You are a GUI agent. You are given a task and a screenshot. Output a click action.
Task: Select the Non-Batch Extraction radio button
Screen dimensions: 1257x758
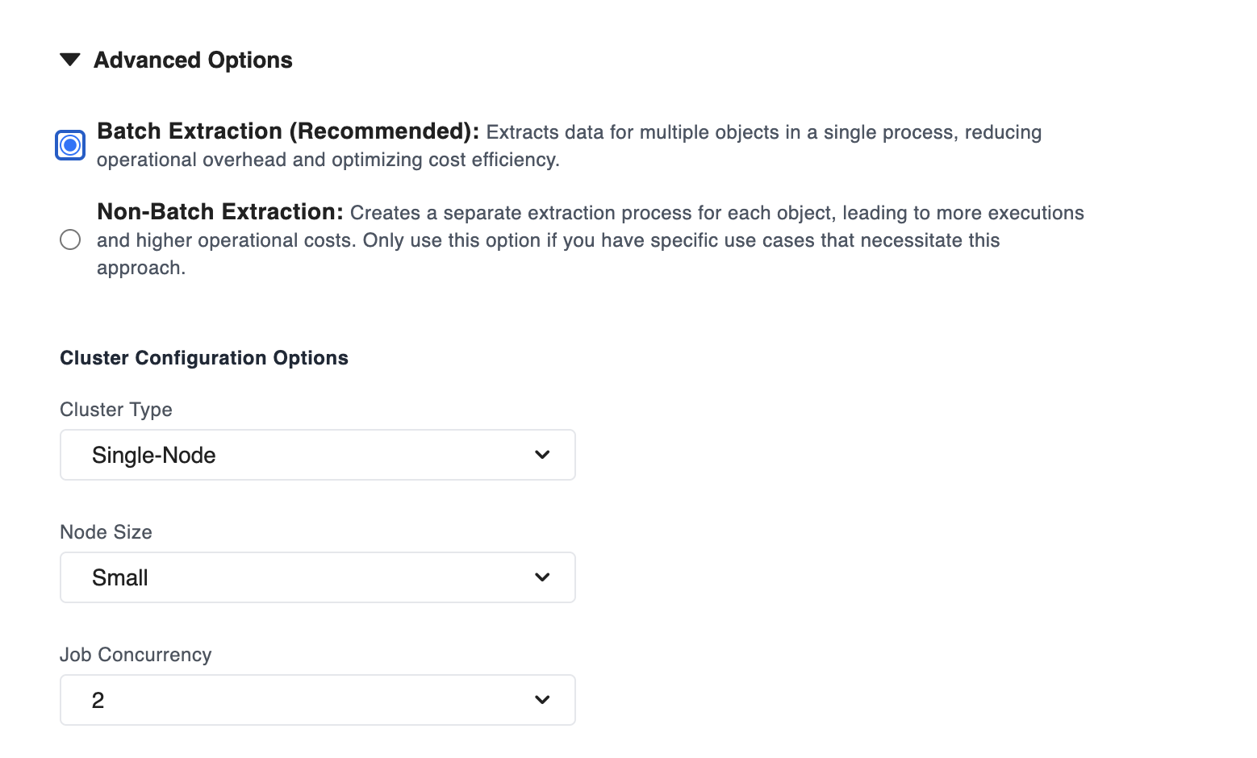pyautogui.click(x=70, y=239)
